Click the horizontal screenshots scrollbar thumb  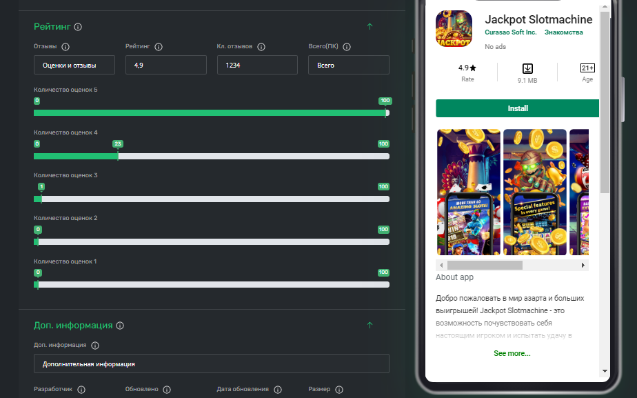485,266
